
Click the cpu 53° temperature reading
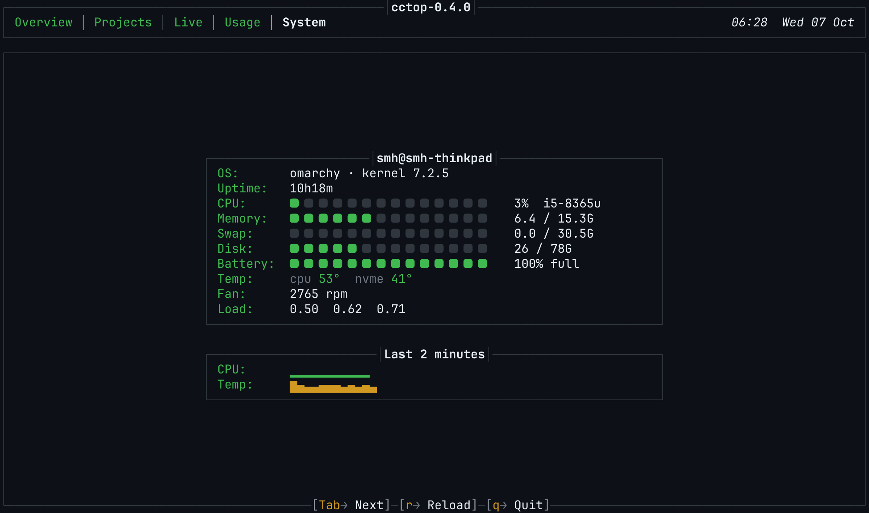315,279
